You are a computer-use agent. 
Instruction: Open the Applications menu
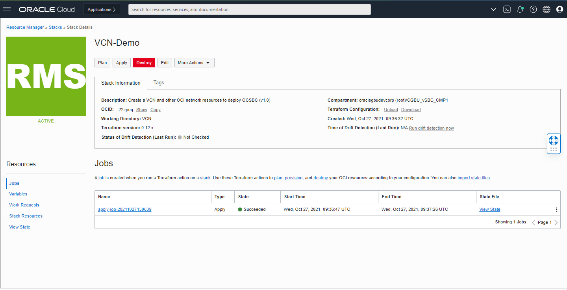[x=101, y=9]
